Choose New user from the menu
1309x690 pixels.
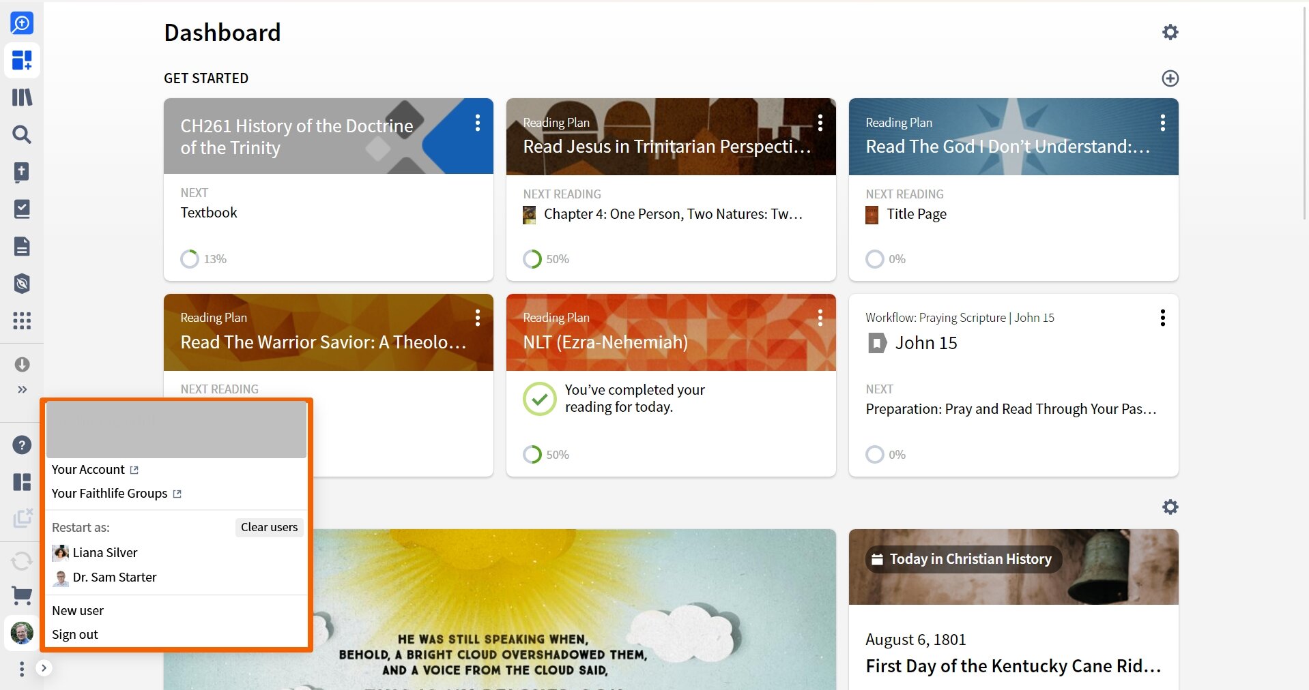tap(78, 611)
